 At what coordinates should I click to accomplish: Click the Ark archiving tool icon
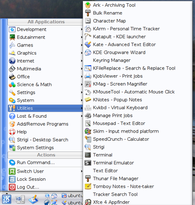[x=88, y=5]
